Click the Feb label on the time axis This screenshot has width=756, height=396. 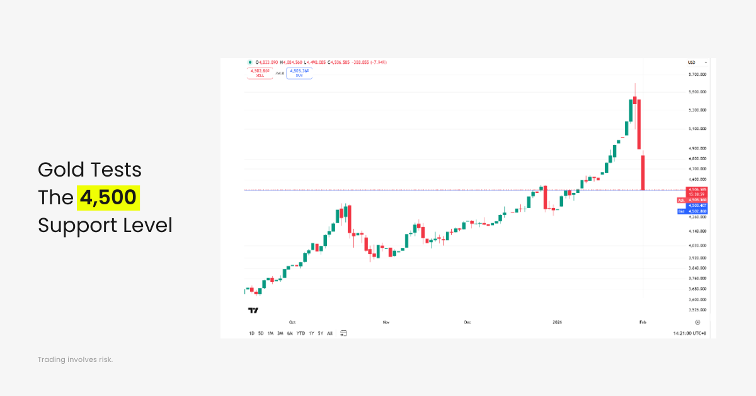coord(643,322)
